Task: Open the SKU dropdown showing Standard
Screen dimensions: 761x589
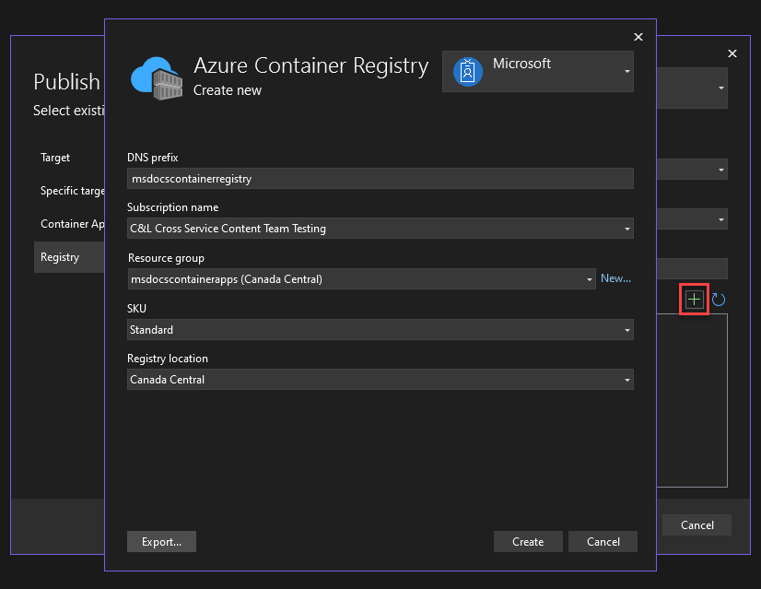Action: (x=626, y=329)
